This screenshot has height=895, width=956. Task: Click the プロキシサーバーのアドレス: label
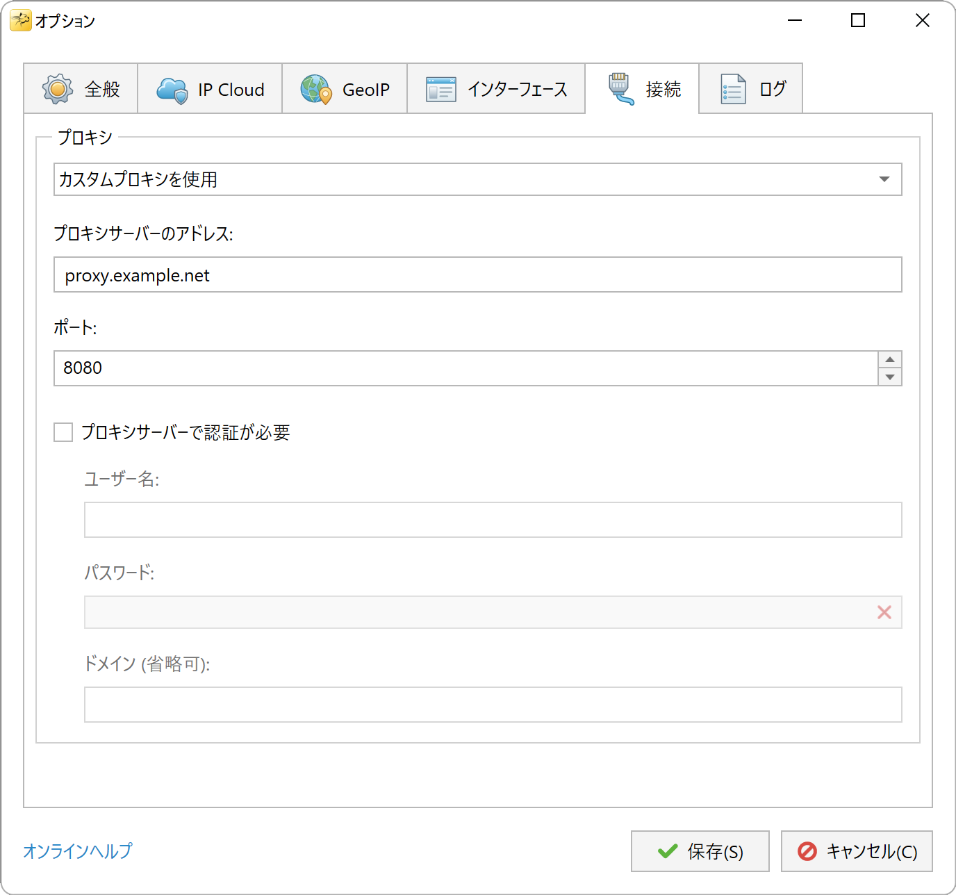[x=143, y=233]
